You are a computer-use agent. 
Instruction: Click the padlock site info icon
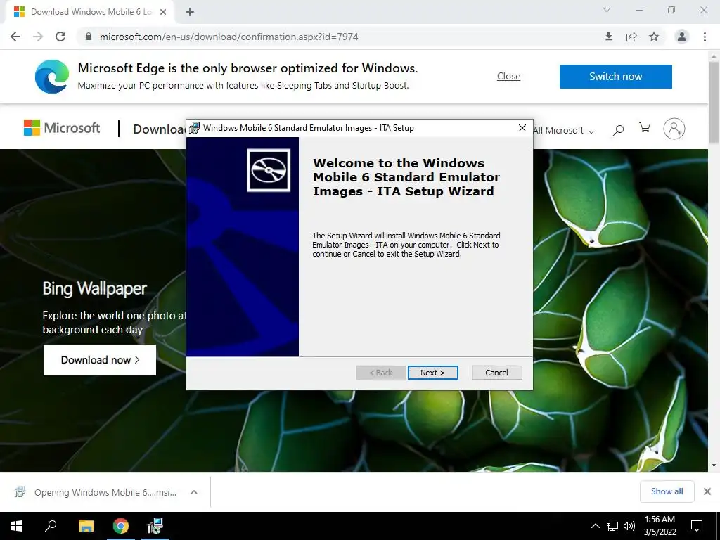[89, 37]
